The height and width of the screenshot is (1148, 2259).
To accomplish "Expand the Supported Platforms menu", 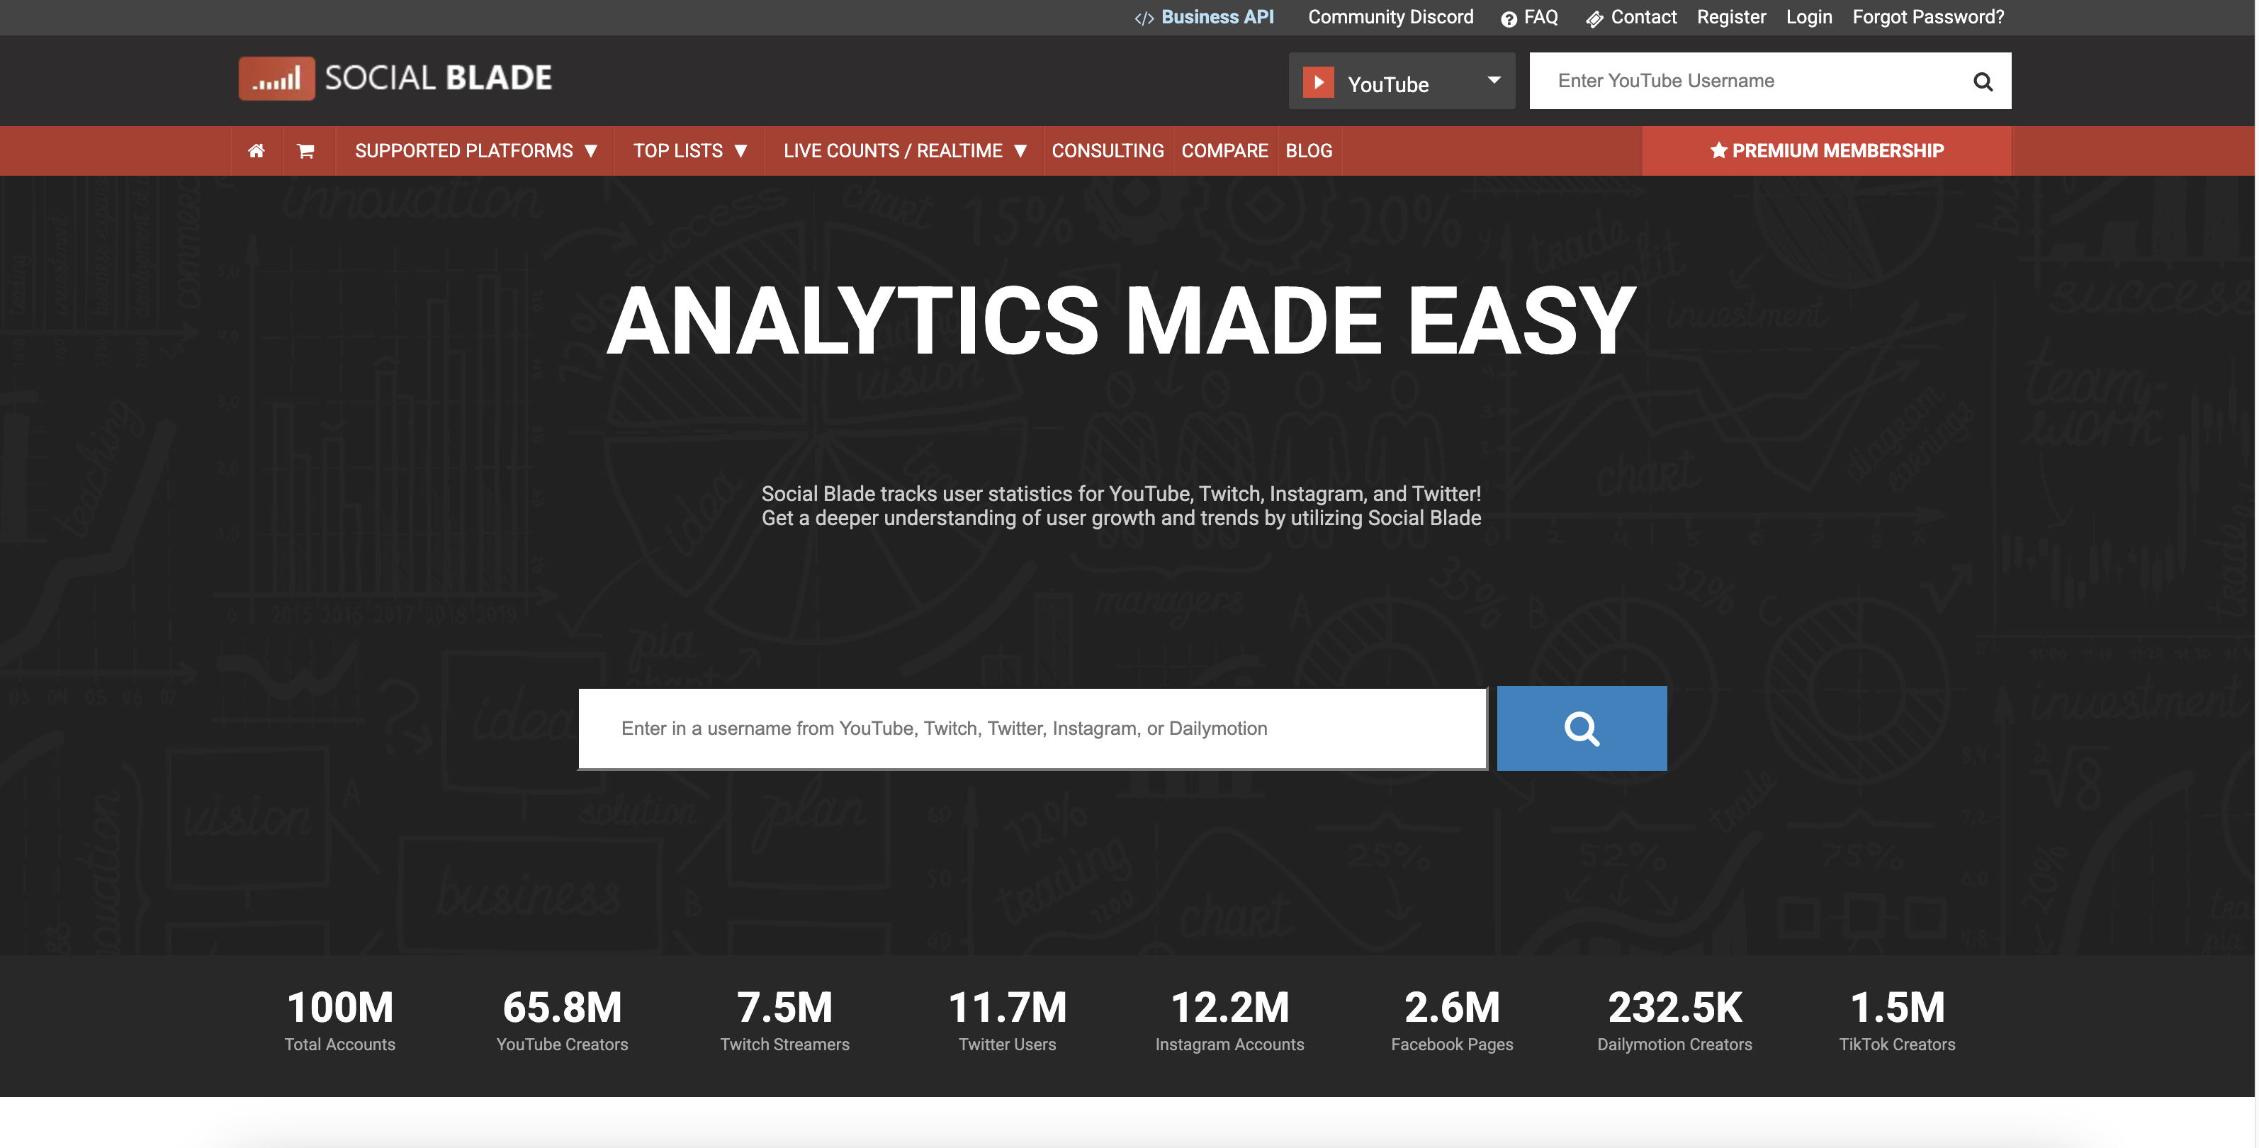I will click(x=476, y=151).
